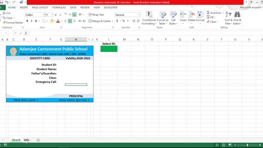The image size is (263, 148).
Task: Open the DATA ribbon tab
Action: (x=73, y=7)
